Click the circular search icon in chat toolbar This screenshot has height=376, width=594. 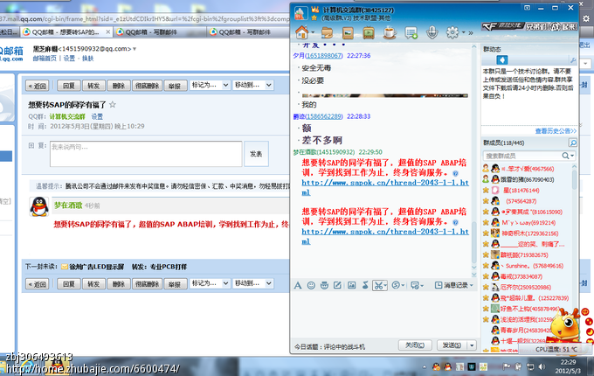tap(396, 285)
